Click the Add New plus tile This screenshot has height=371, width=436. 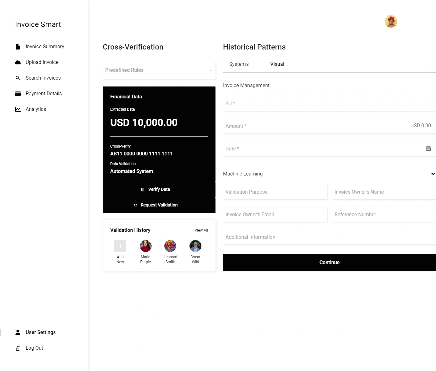[x=120, y=246]
